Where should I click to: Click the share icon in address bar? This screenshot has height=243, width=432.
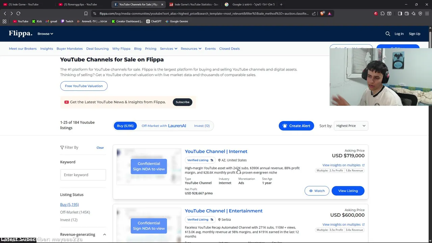click(314, 13)
